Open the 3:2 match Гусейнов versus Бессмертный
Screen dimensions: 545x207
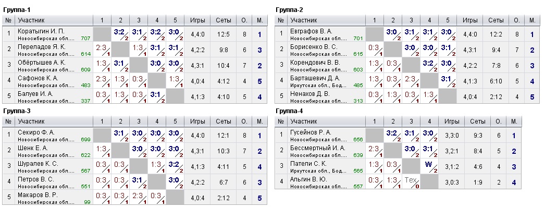tap(393, 136)
